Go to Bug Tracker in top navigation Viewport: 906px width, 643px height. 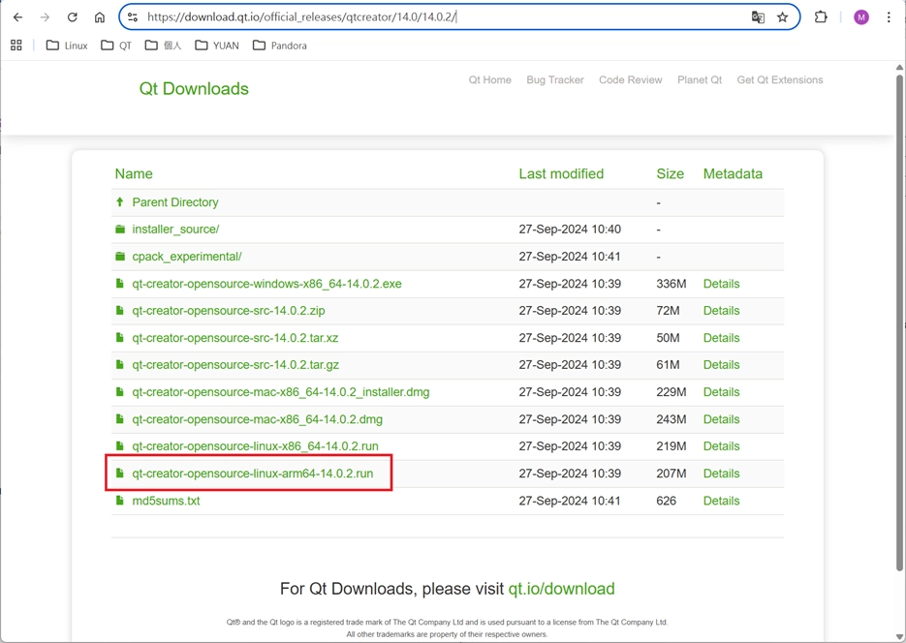point(554,80)
